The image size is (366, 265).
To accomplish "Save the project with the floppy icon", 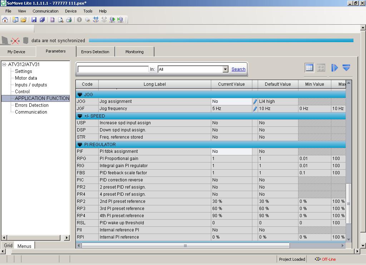I will (x=34, y=20).
